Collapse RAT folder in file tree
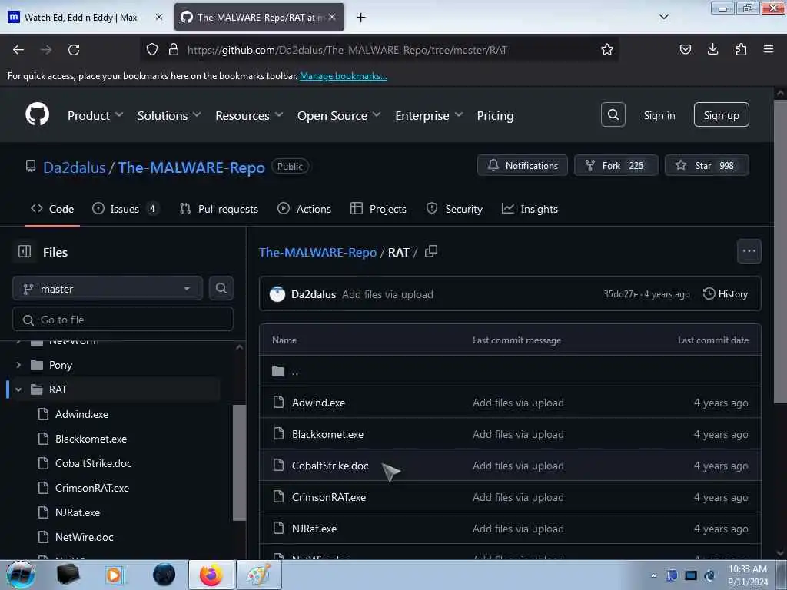 click(18, 389)
